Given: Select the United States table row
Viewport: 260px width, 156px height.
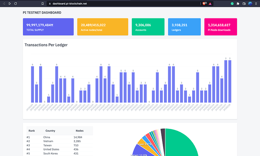Looking at the screenshot, I should (60, 149).
